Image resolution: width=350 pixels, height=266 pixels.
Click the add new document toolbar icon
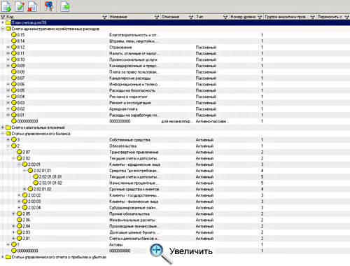[6, 6]
